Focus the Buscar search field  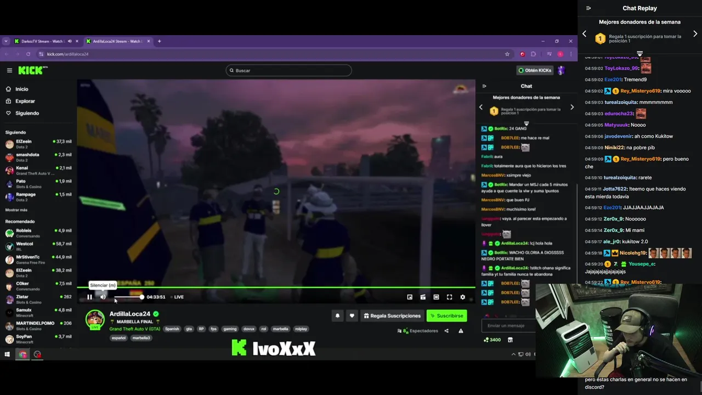(x=288, y=70)
